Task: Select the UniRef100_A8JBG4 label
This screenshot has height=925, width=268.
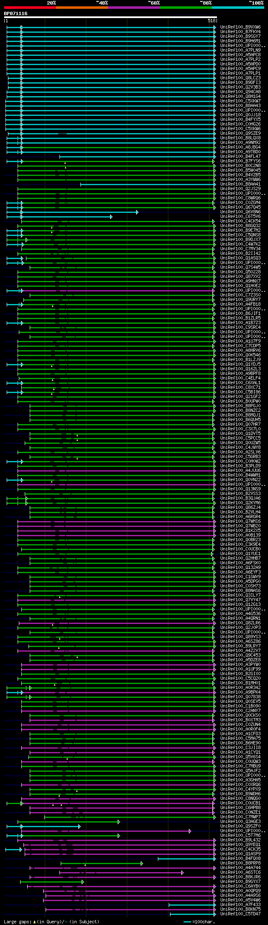Action: tap(240, 147)
